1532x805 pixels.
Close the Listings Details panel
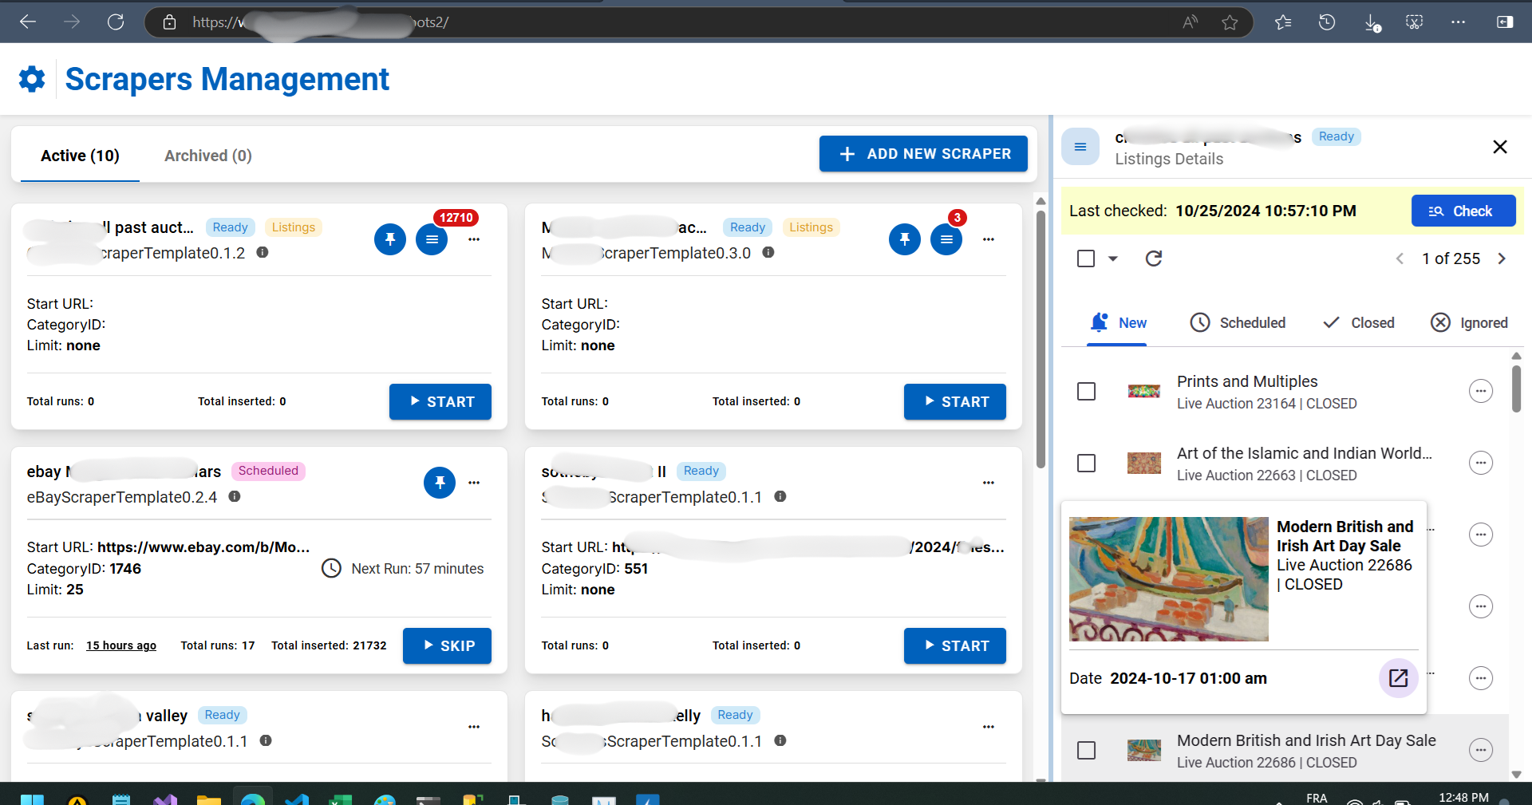coord(1500,147)
